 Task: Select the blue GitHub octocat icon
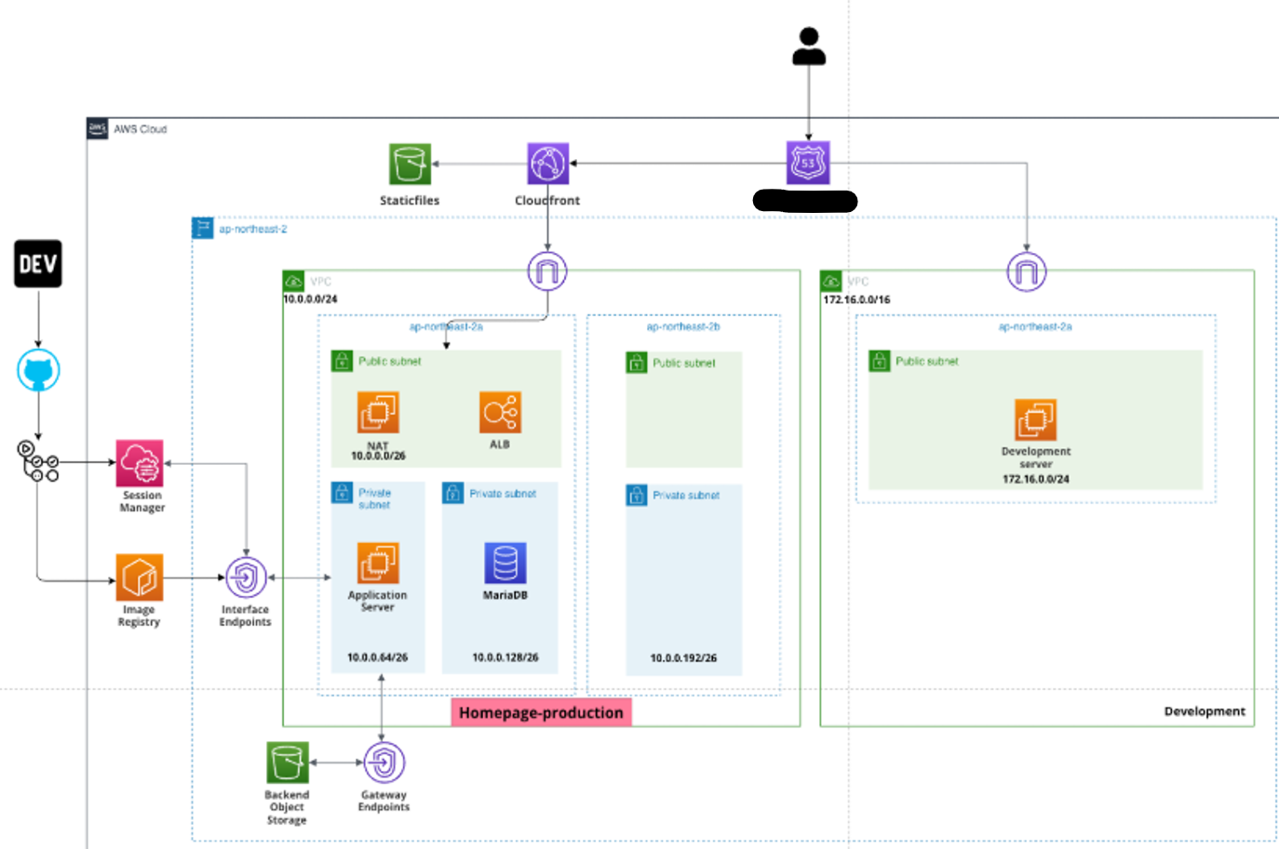click(x=38, y=371)
